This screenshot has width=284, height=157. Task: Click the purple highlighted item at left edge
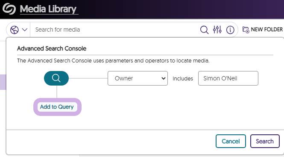pos(3,82)
